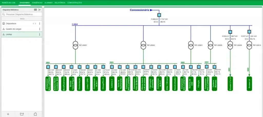Select Quadro de cargas diagram item

click(x=22, y=29)
